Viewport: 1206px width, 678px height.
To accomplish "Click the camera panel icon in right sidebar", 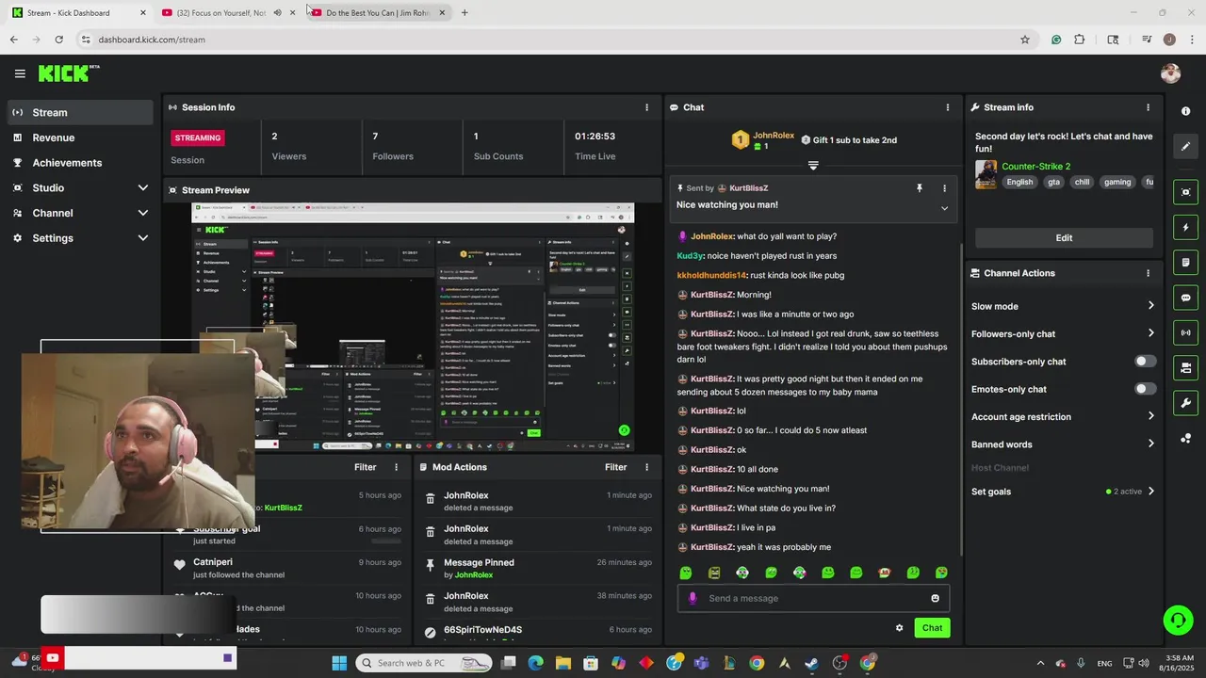I will point(1185,368).
